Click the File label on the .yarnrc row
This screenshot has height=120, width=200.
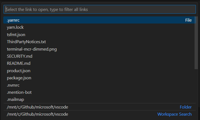[x=188, y=20]
